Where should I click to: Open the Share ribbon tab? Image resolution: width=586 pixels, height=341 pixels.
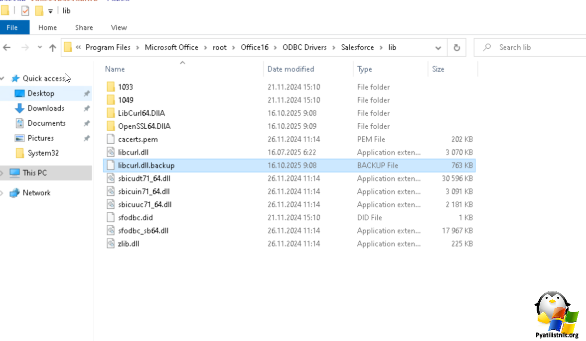click(x=84, y=27)
